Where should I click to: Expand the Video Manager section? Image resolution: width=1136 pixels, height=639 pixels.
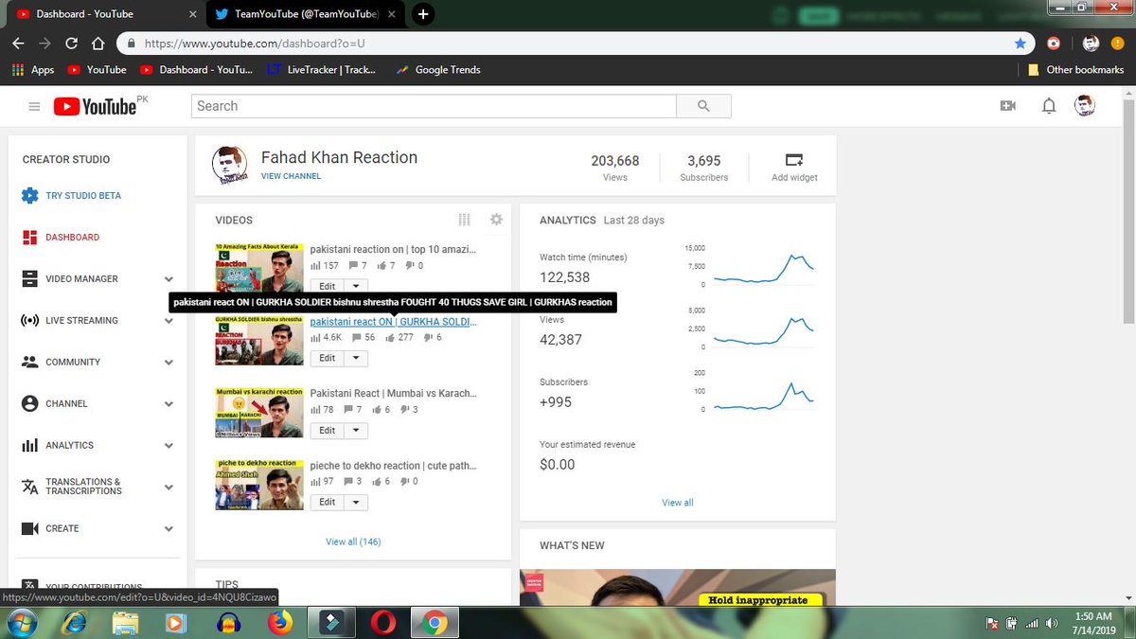pyautogui.click(x=169, y=279)
